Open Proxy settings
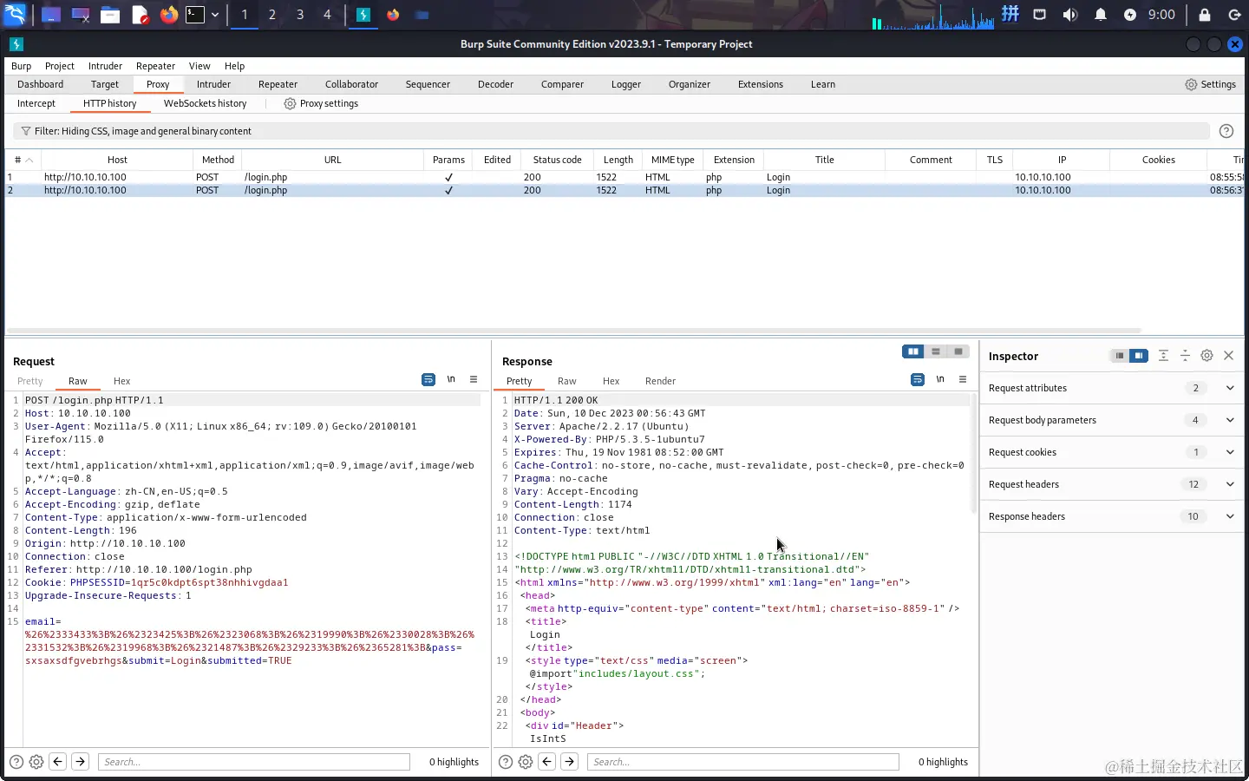The height and width of the screenshot is (781, 1249). coord(321,103)
